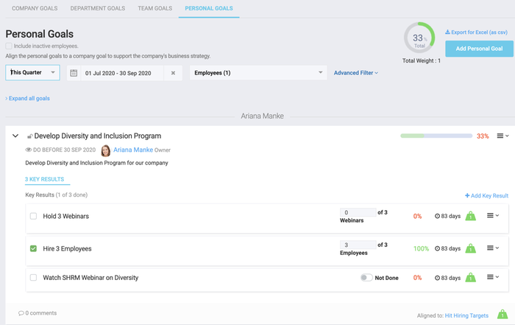Click green weight badge on Watch SHRM Webinar
The width and height of the screenshot is (515, 325).
471,278
